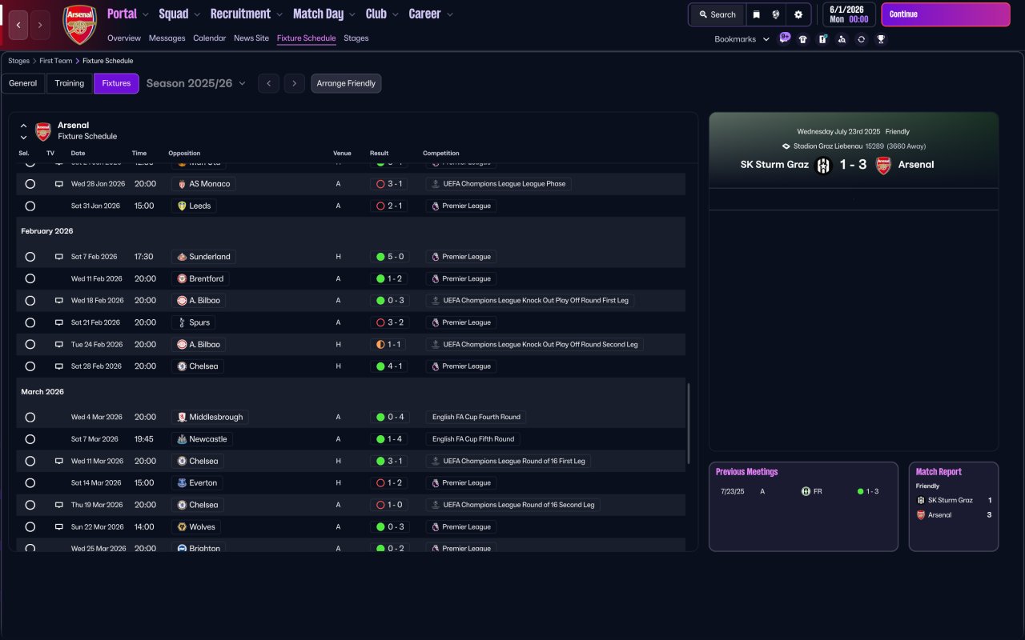1025x640 pixels.
Task: Click the Arsenal crest in Fixture Schedule header
Action: point(43,131)
